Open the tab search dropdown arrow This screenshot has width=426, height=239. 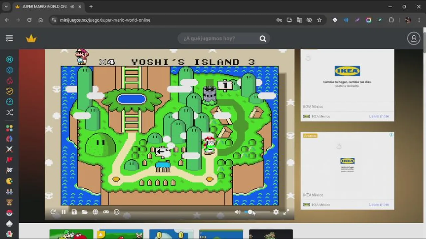[6, 6]
